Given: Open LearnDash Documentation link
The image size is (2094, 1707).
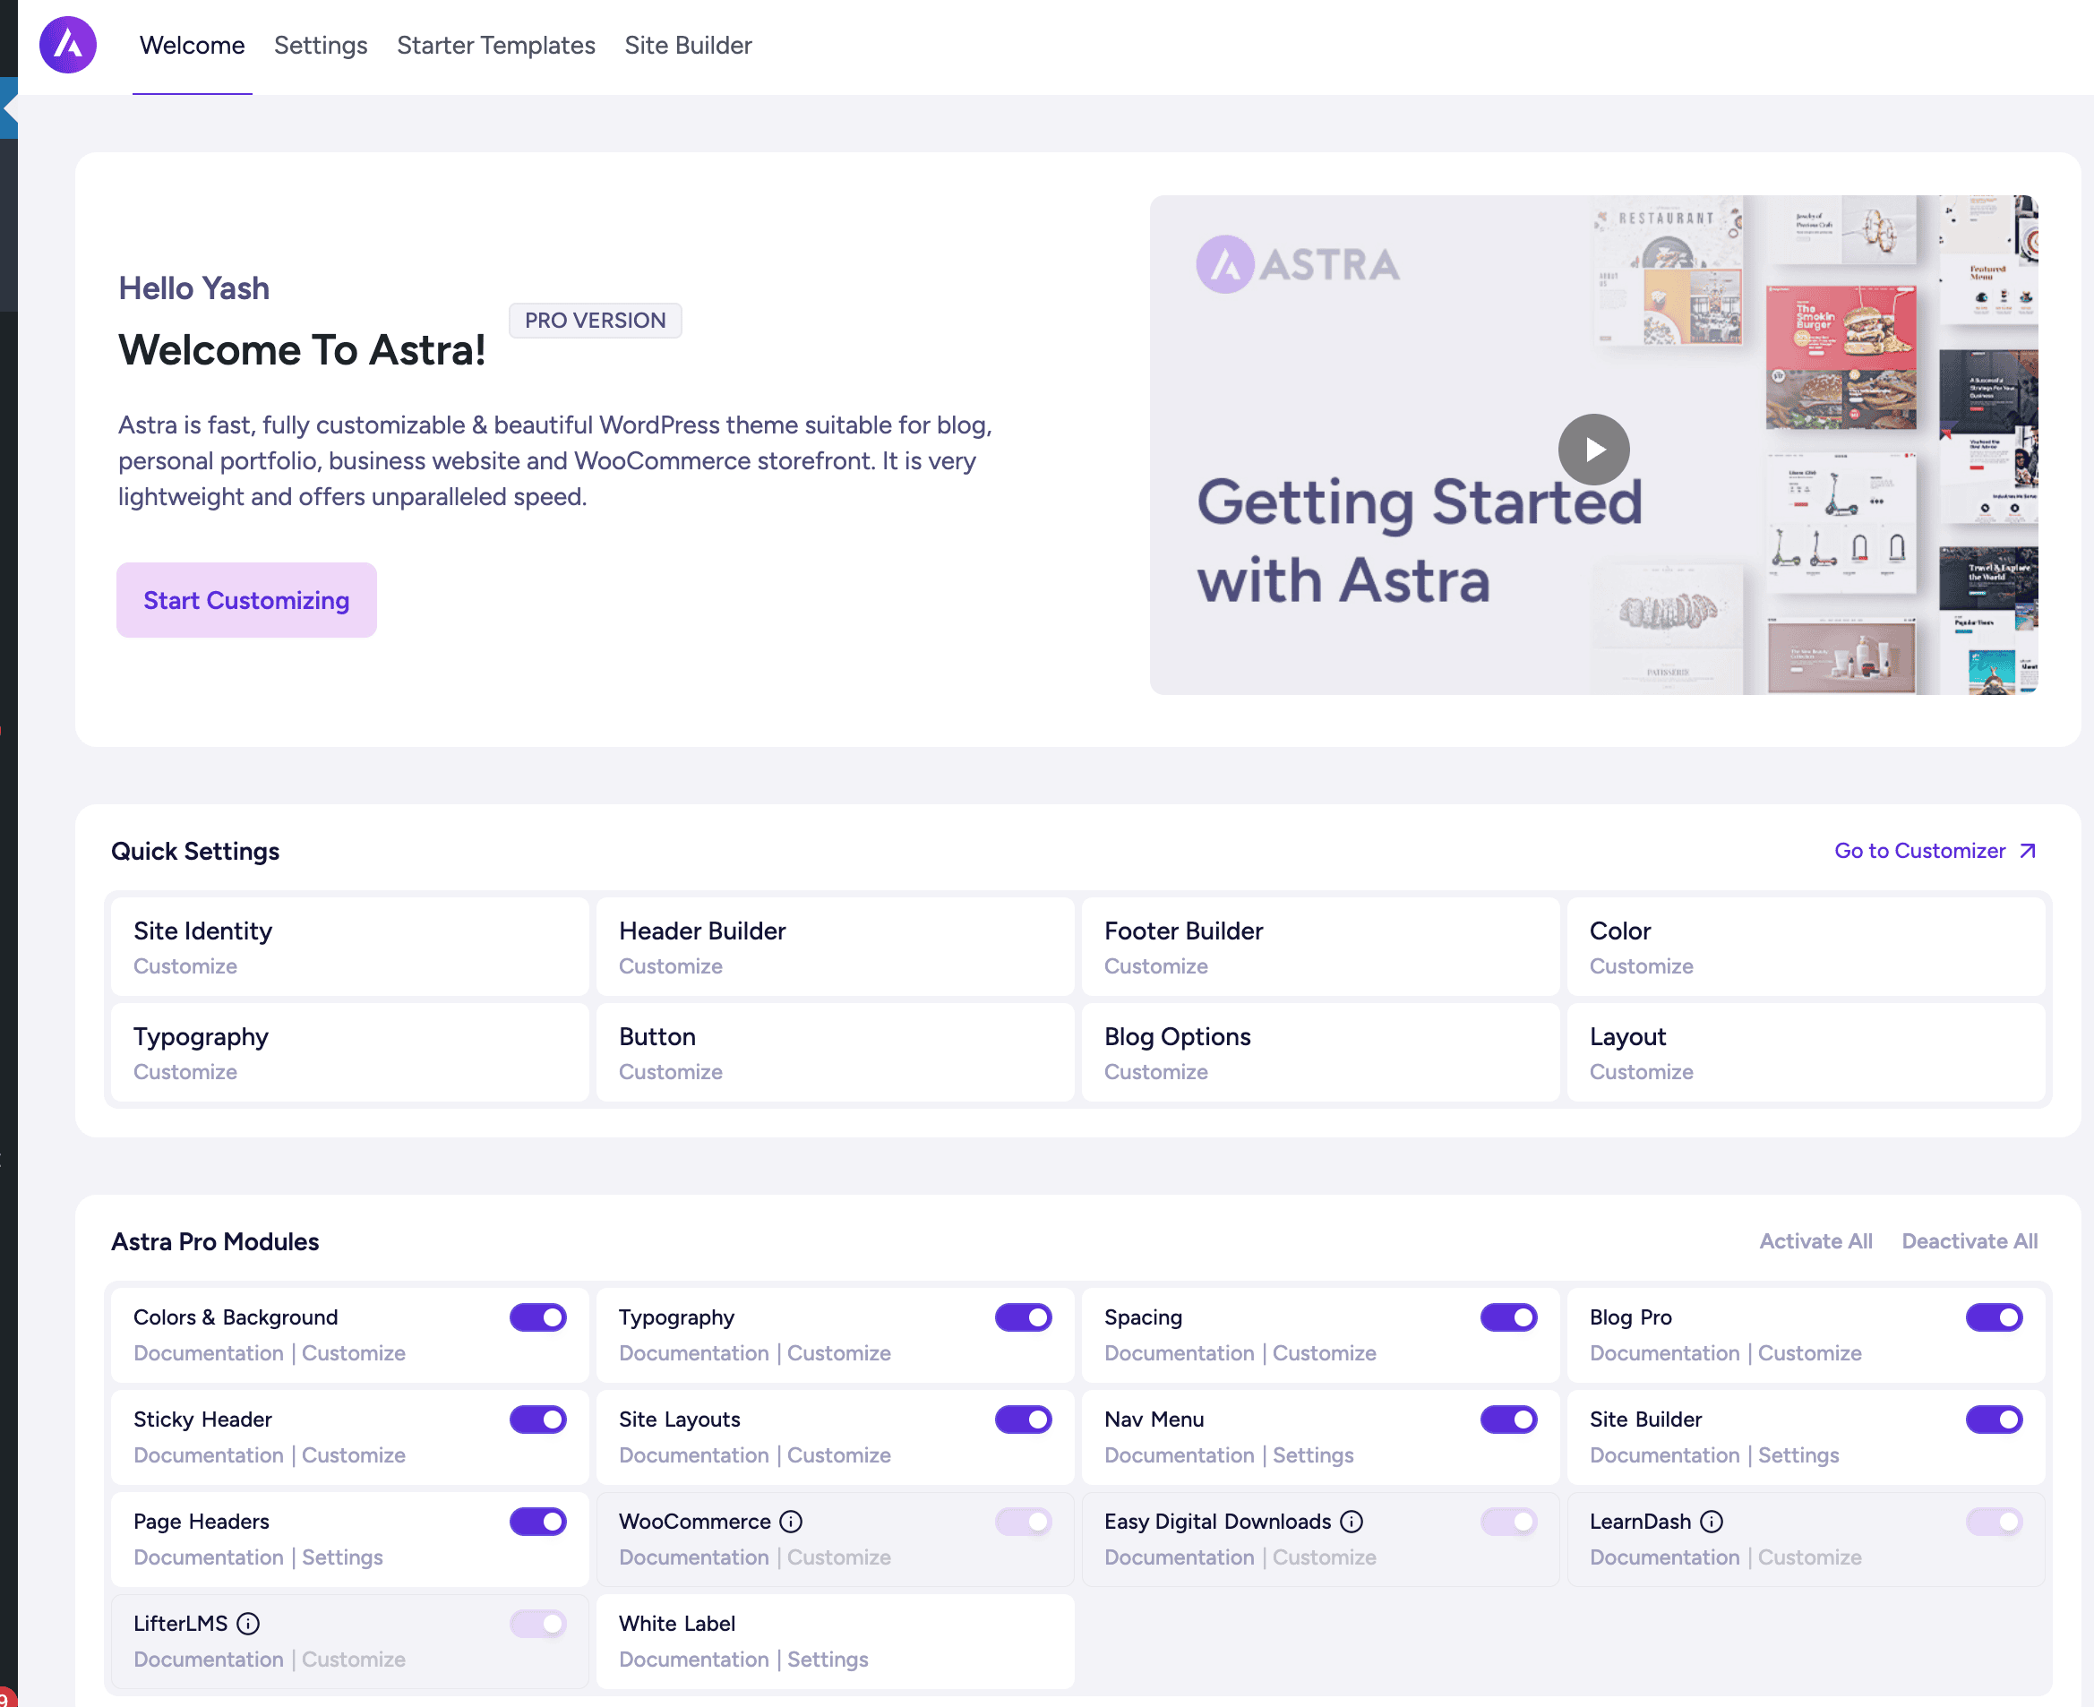Looking at the screenshot, I should (1664, 1557).
